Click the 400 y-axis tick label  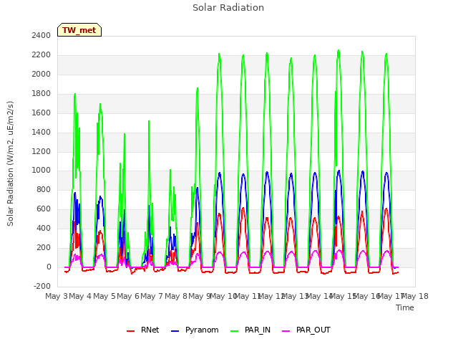coord(44,228)
